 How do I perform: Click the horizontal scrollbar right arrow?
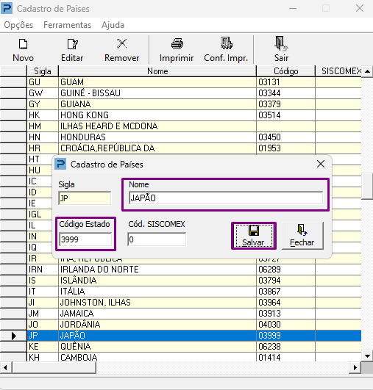355,367
